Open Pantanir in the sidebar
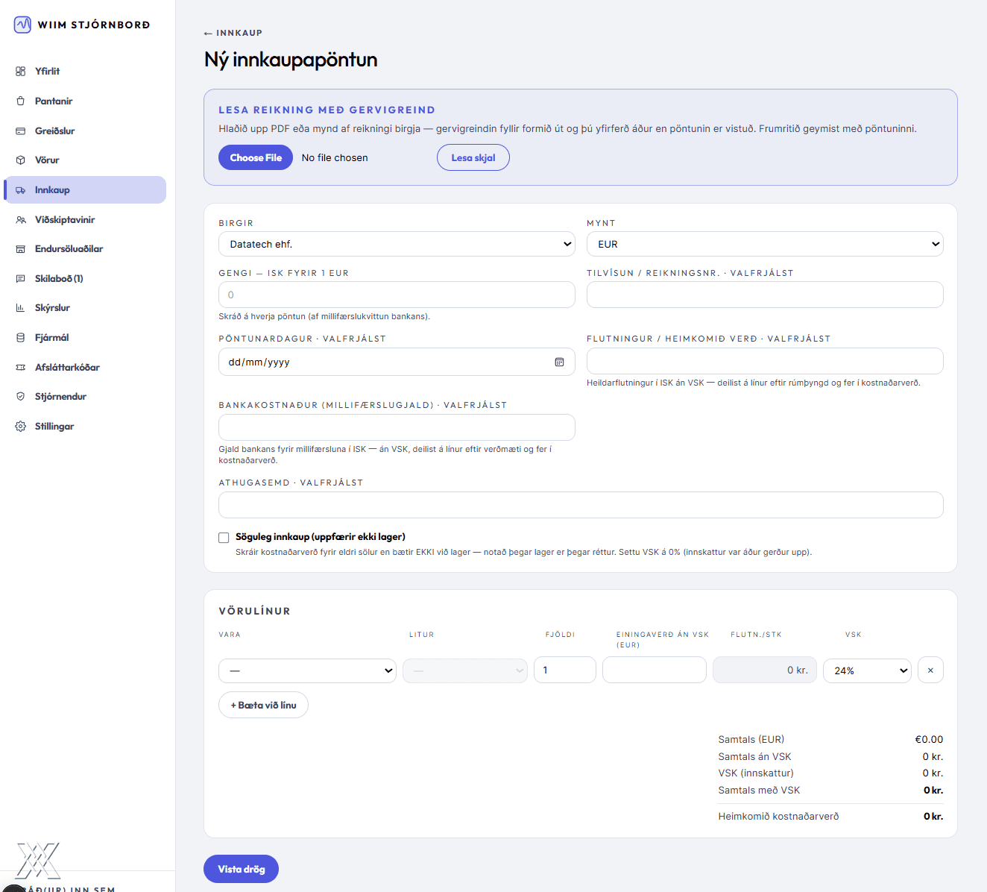Screen dimensions: 987x892 (85, 101)
